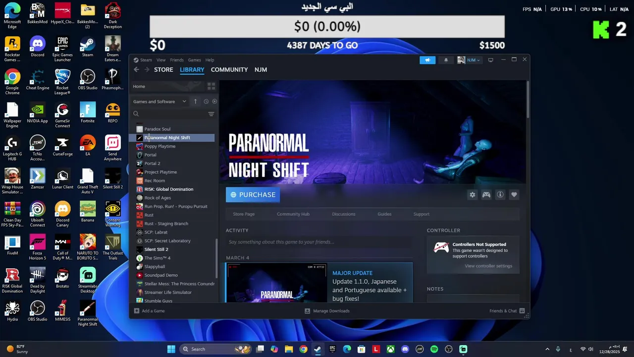Open the Store Page link
Viewport: 634px width, 357px height.
[x=244, y=214]
